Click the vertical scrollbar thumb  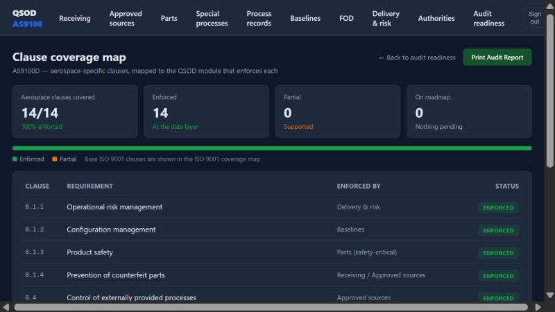coord(549,91)
